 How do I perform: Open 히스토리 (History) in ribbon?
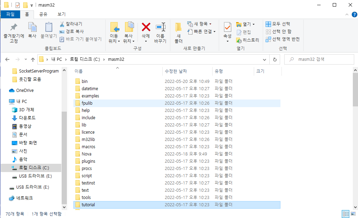coord(248,40)
